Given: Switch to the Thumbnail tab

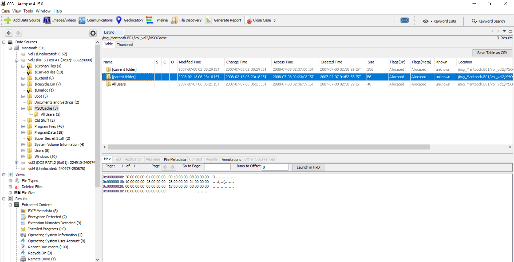Looking at the screenshot, I should tap(125, 44).
